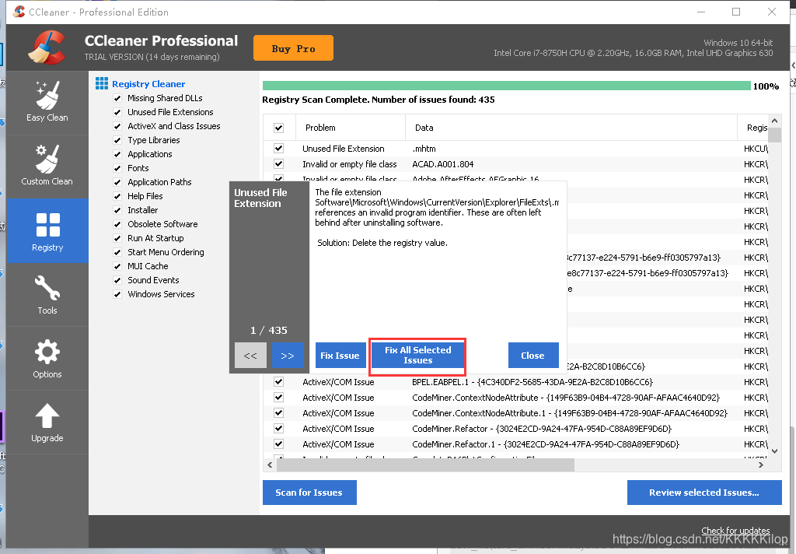Select CodeMiner.ContextNodeAttribute.1 row text

570,413
